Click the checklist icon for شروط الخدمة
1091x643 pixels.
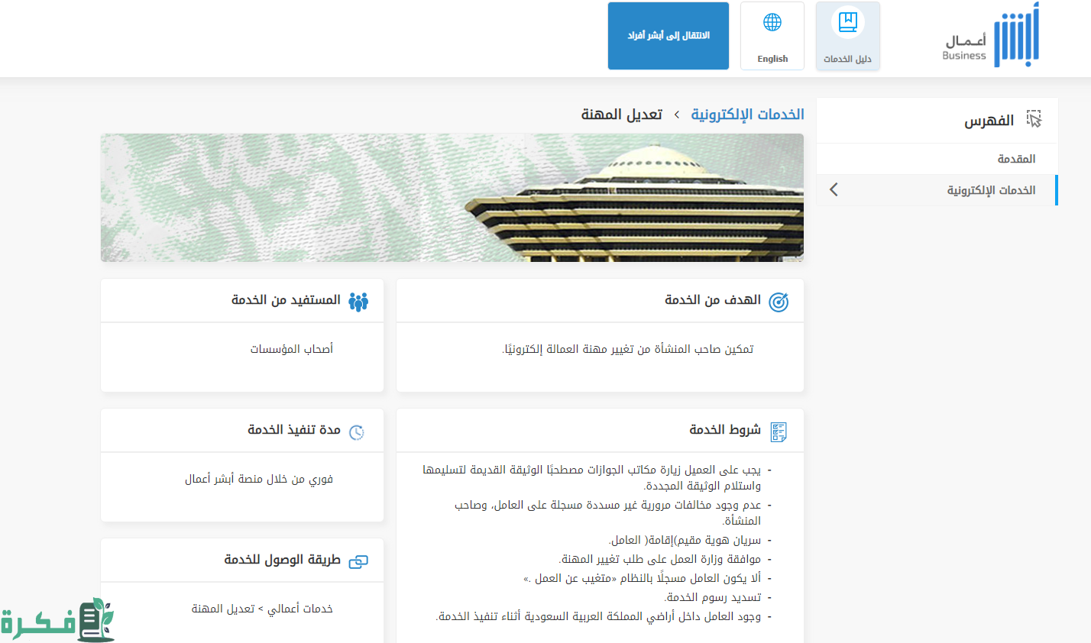click(x=778, y=431)
